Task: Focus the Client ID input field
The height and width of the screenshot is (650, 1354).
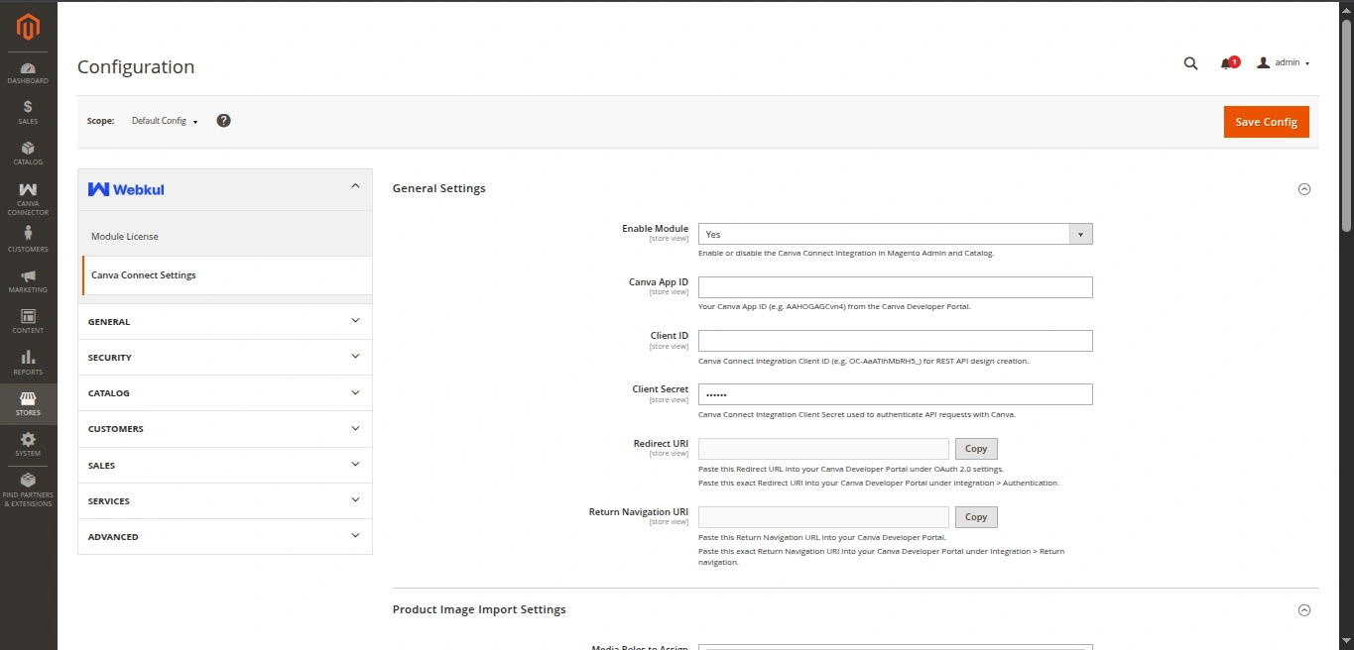Action: 896,341
